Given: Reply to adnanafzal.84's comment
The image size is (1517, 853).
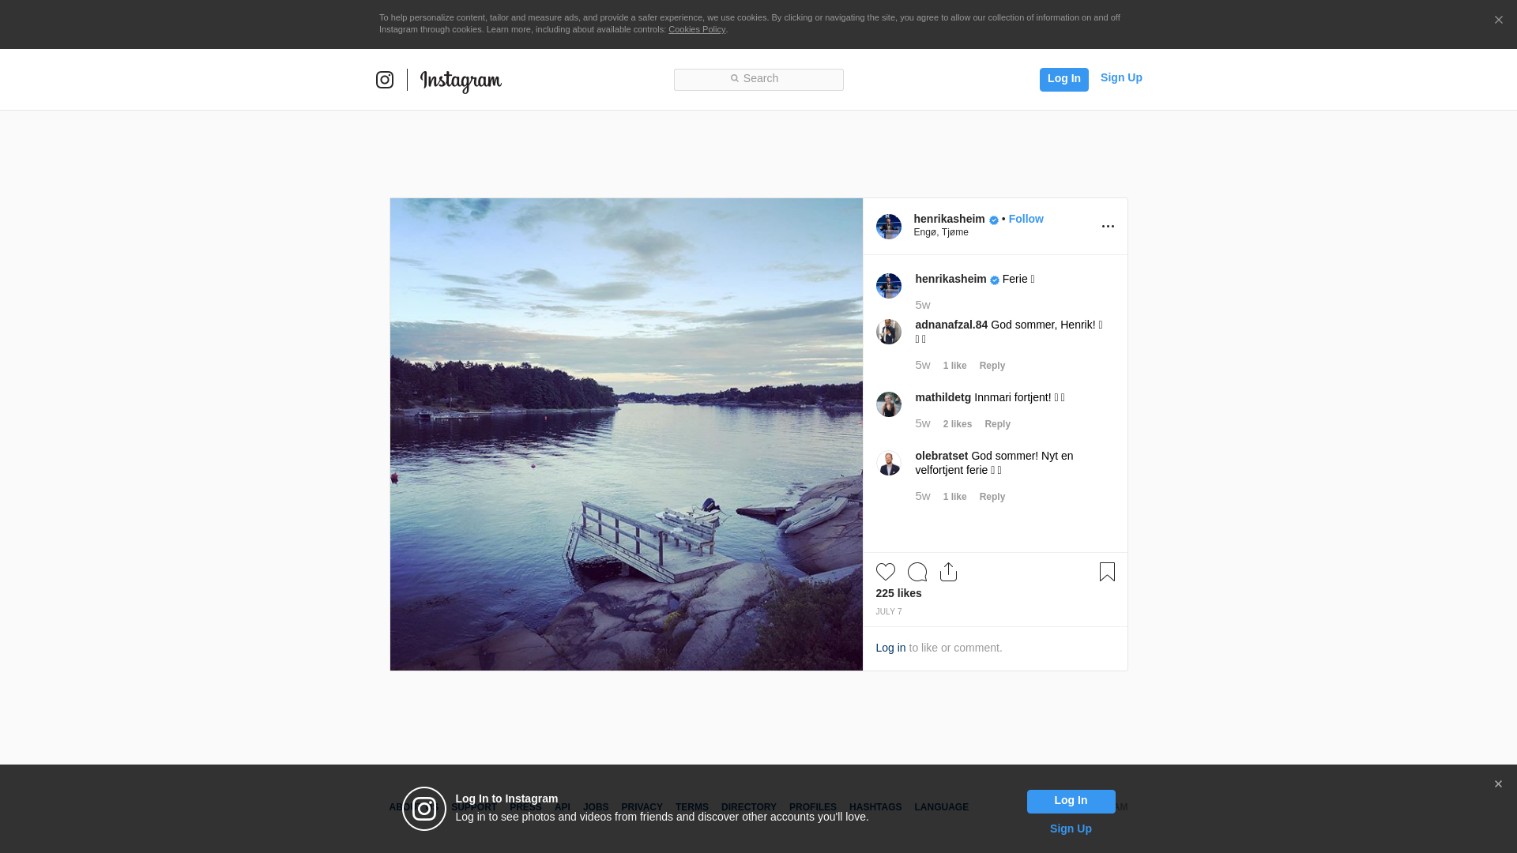Looking at the screenshot, I should click(992, 366).
